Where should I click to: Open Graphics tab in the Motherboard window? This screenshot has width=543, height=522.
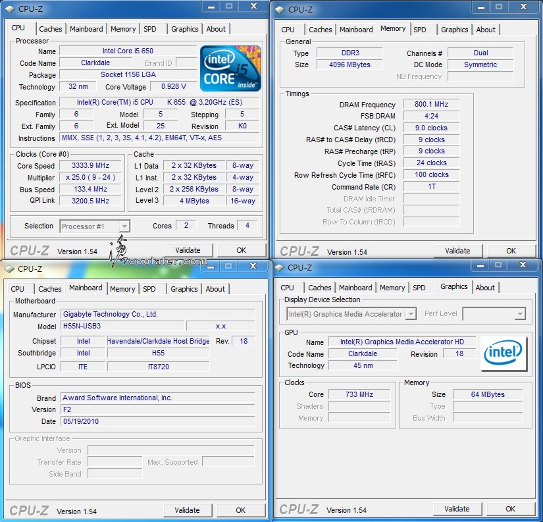tap(184, 289)
